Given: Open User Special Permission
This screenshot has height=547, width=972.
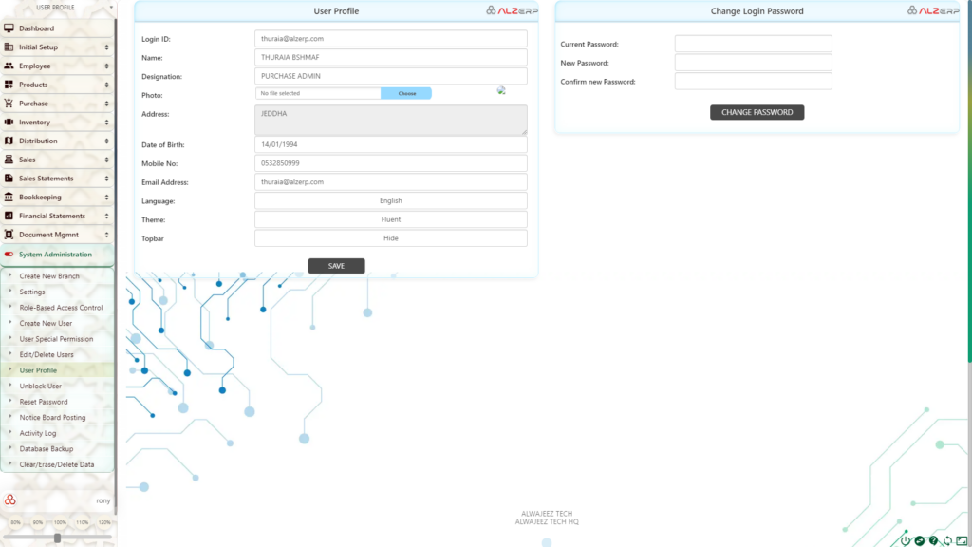Looking at the screenshot, I should (56, 339).
